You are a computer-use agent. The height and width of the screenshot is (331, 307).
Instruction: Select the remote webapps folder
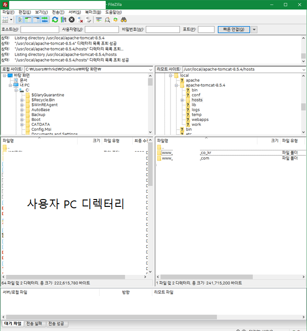200,120
